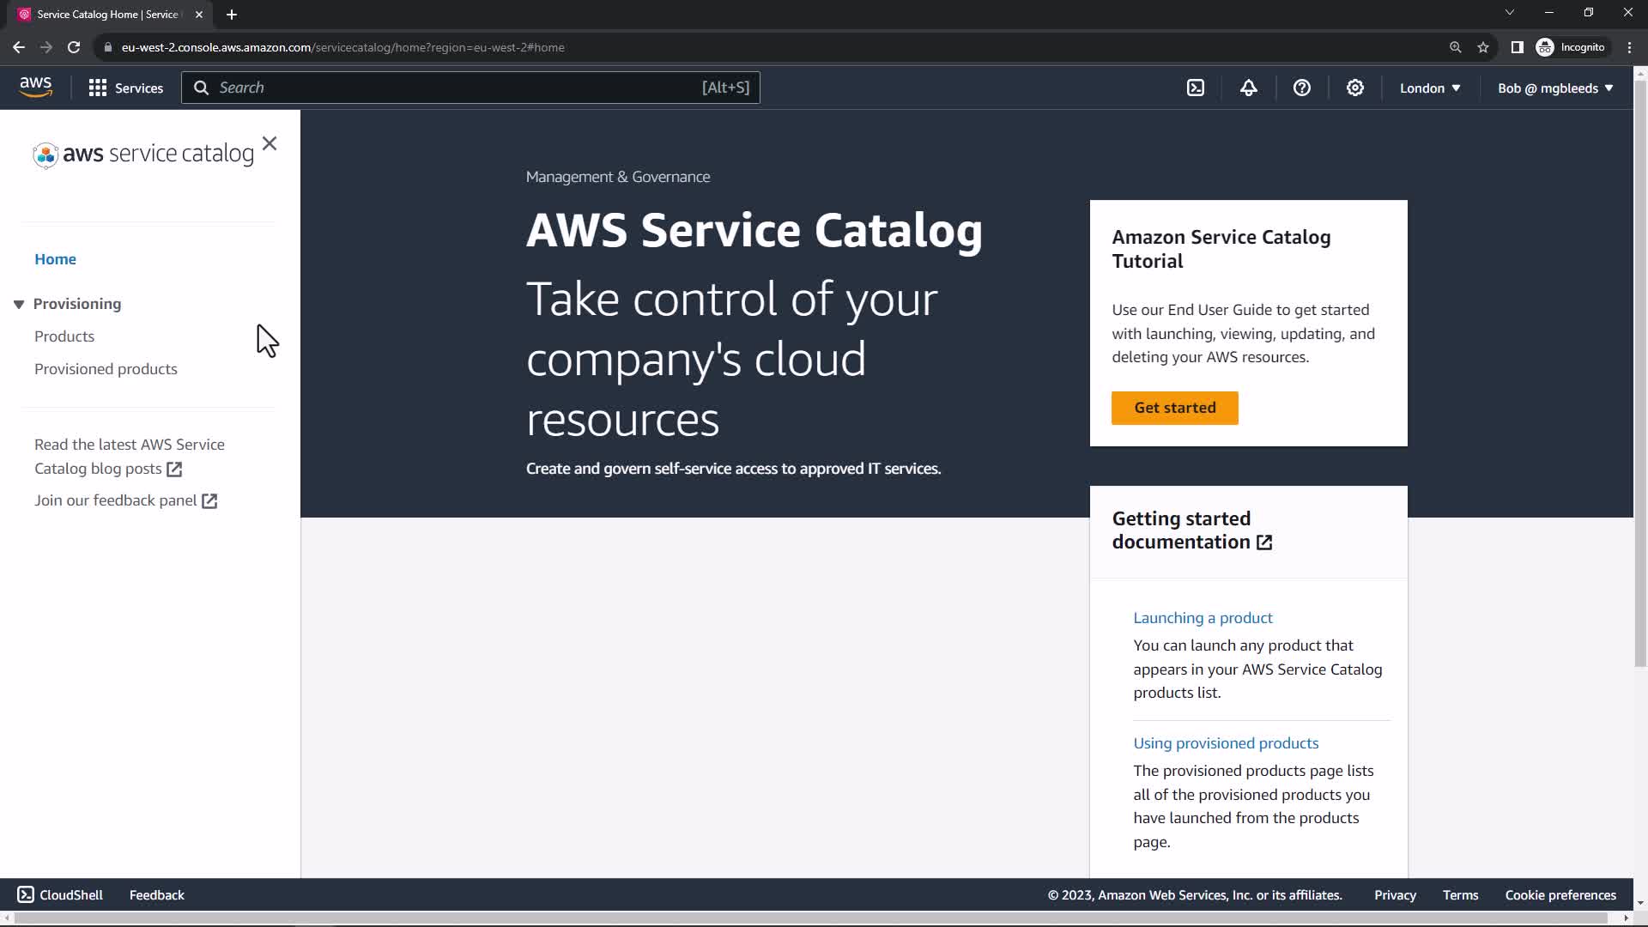Open the Services grid menu
The width and height of the screenshot is (1648, 927).
[125, 88]
